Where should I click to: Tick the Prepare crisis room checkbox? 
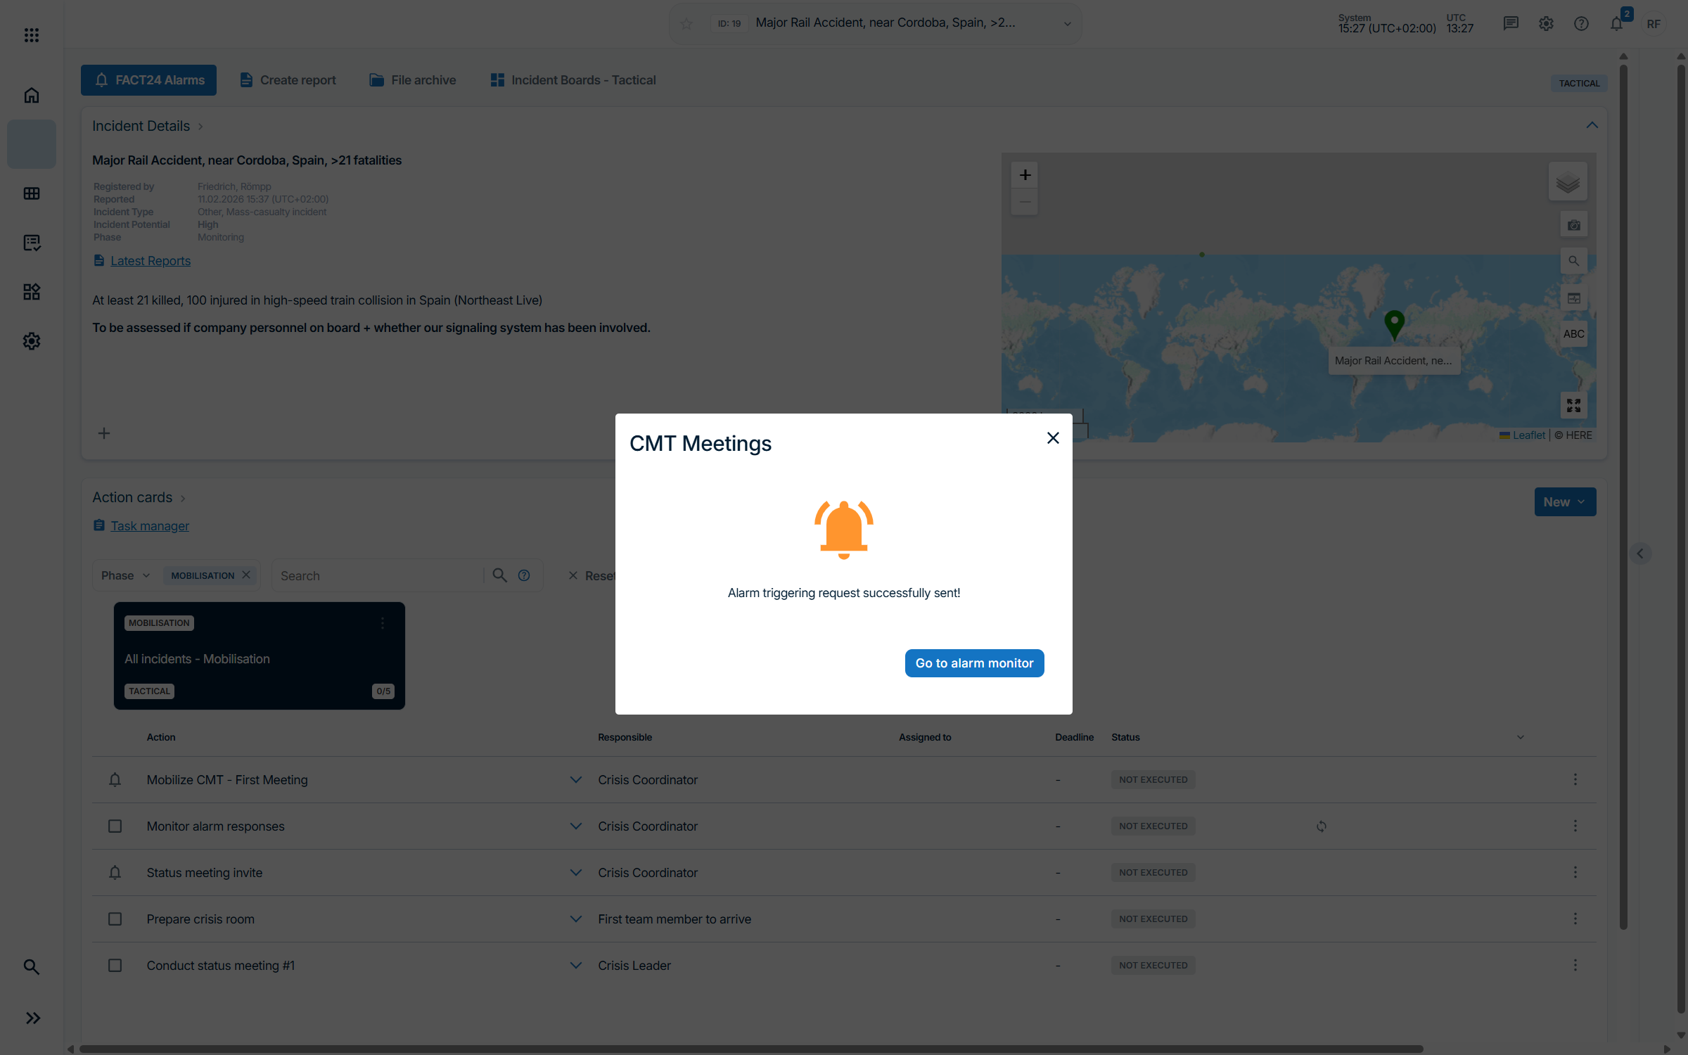pyautogui.click(x=115, y=919)
